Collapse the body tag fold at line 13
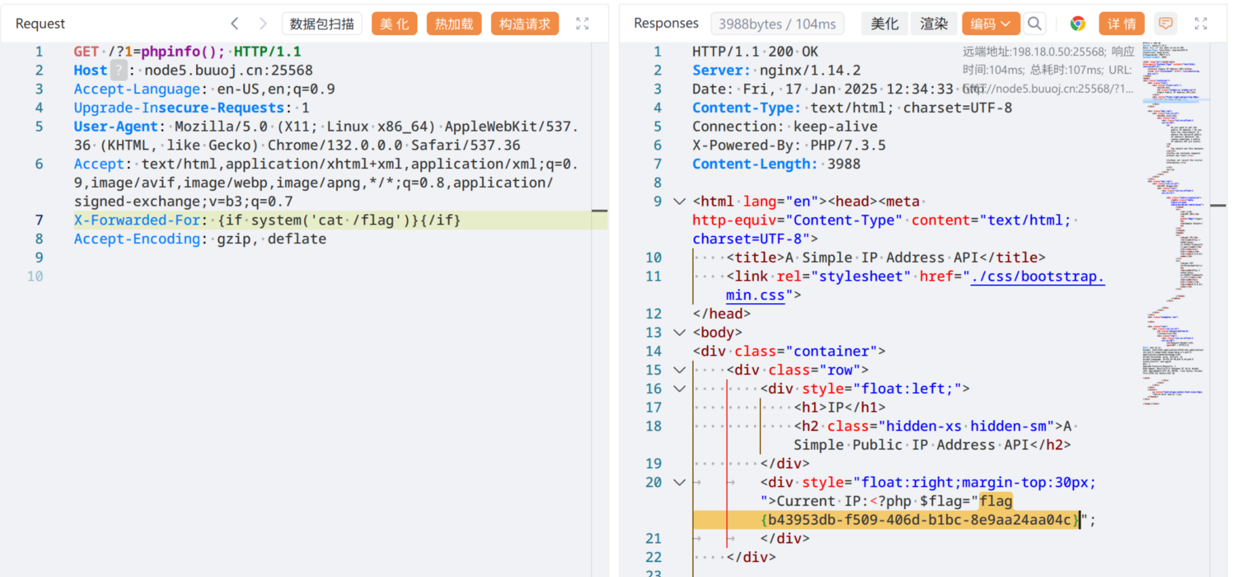 coord(679,332)
